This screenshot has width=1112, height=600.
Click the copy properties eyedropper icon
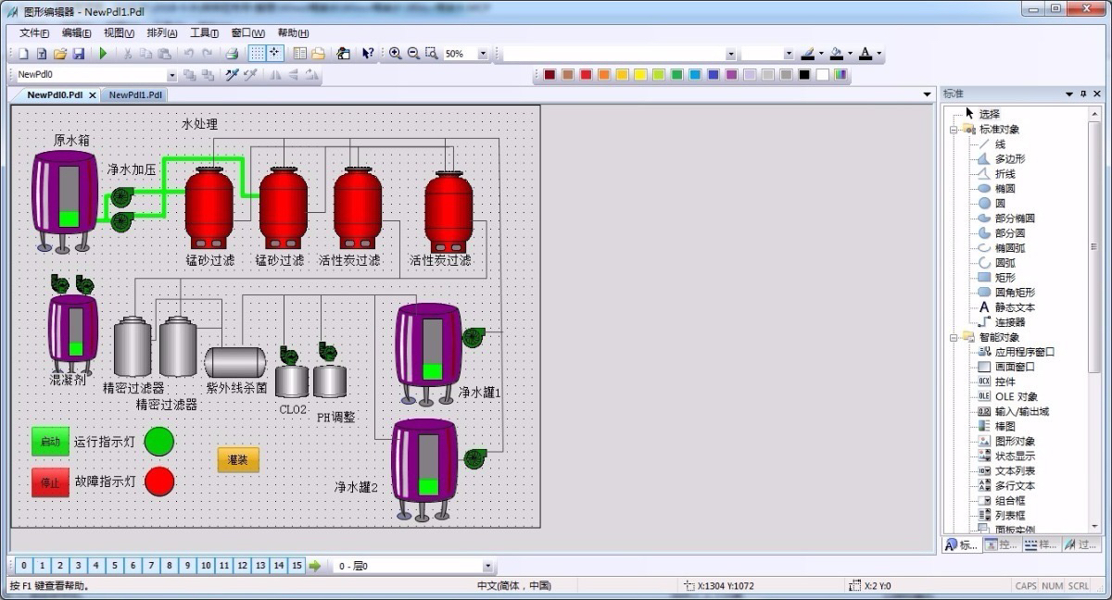pyautogui.click(x=233, y=75)
